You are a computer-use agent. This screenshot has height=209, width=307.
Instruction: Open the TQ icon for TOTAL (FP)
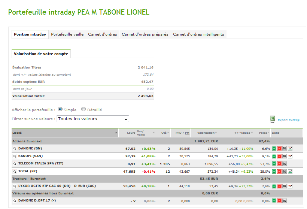(x=285, y=172)
